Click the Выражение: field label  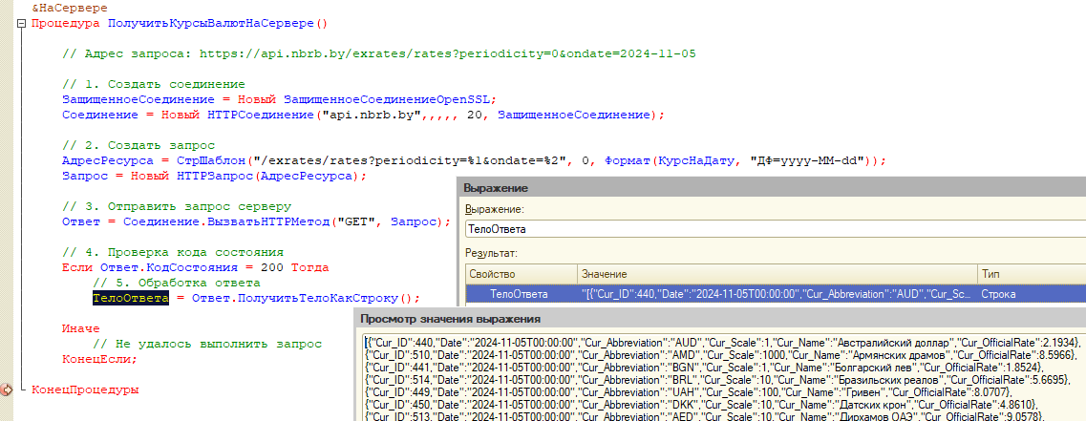(x=495, y=208)
